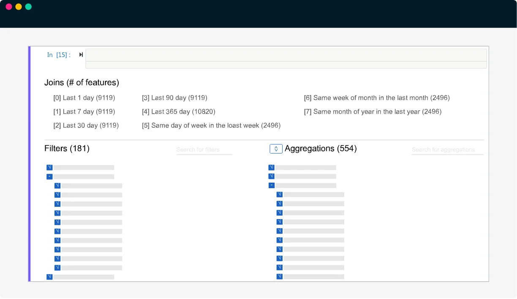Choose the "[3] Last 90 day" join

pos(174,98)
